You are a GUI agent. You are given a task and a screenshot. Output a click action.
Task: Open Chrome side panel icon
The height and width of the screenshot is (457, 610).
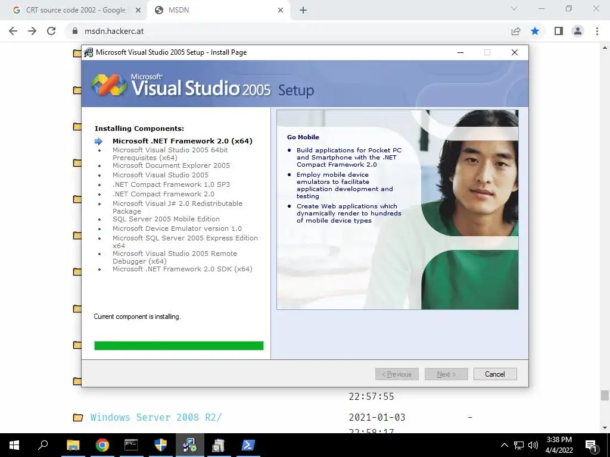click(559, 31)
